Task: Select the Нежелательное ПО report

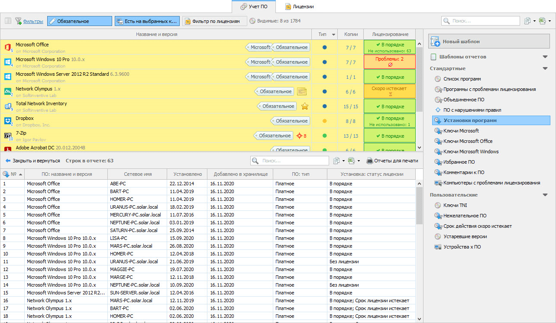Action: tap(460, 216)
